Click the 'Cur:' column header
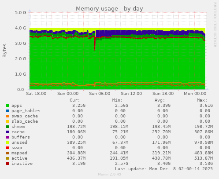This screenshot has height=179, width=219. pos(75,100)
